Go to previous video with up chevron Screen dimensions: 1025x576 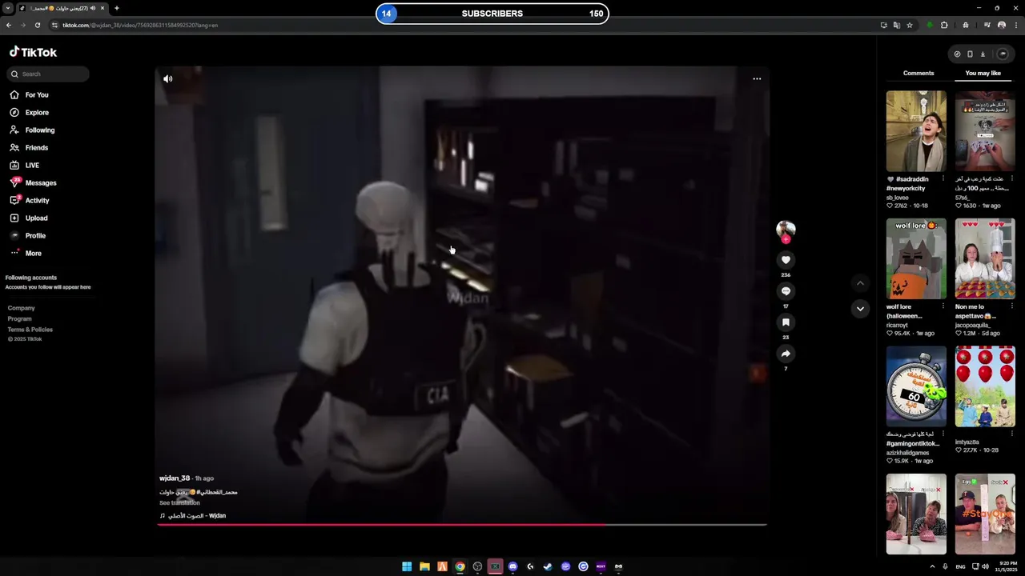tap(860, 283)
